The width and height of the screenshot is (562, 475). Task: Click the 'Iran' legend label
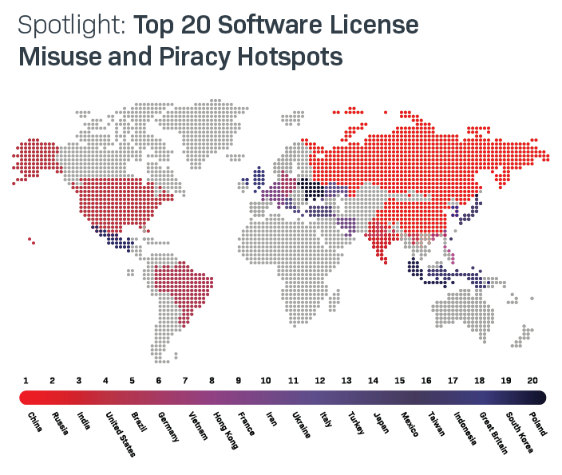point(271,418)
